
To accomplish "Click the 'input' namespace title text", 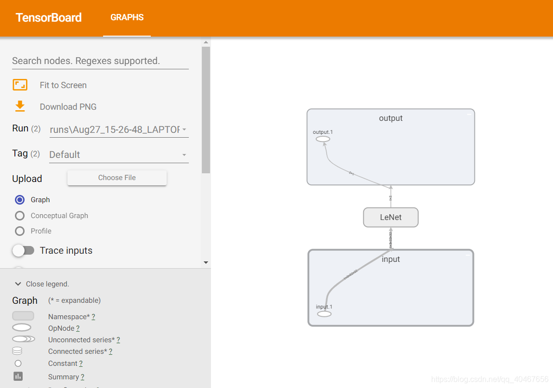I will tap(391, 259).
